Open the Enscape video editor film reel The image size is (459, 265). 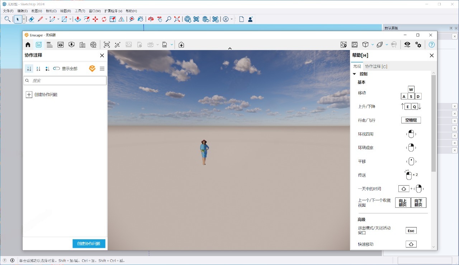tap(93, 45)
